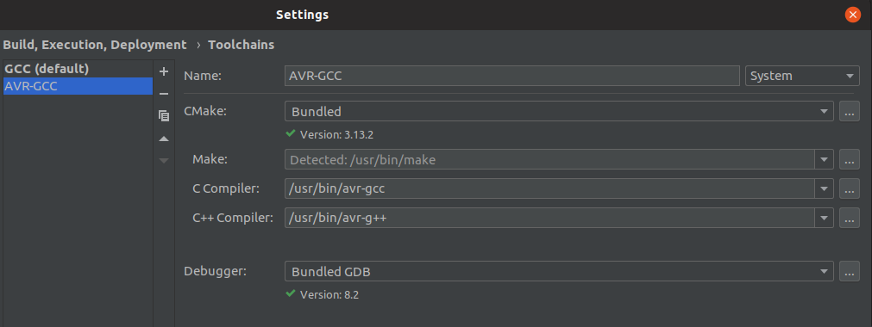Move AVR-GCC toolchain up in list
The image size is (872, 327).
point(164,139)
